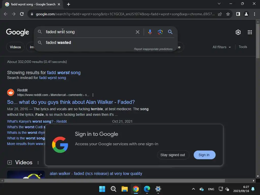The height and width of the screenshot is (195, 260).
Task: Reload the current page
Action: coord(22,14)
